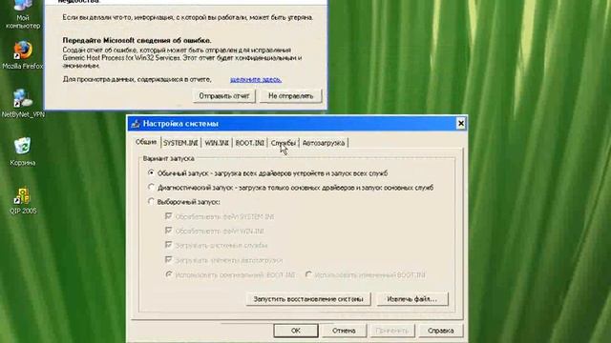The height and width of the screenshot is (343, 611).
Task: Select the Диагностический запуск radio button
Action: tap(151, 187)
